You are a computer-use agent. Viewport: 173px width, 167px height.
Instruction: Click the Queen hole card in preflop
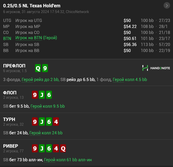point(38,68)
